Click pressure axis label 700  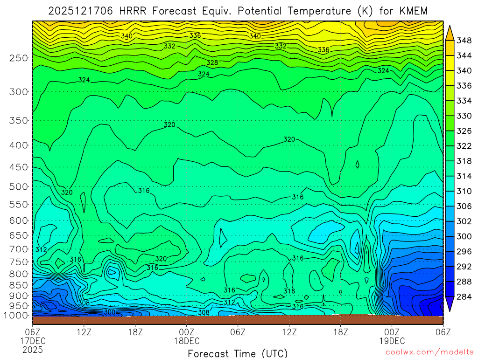[19, 249]
